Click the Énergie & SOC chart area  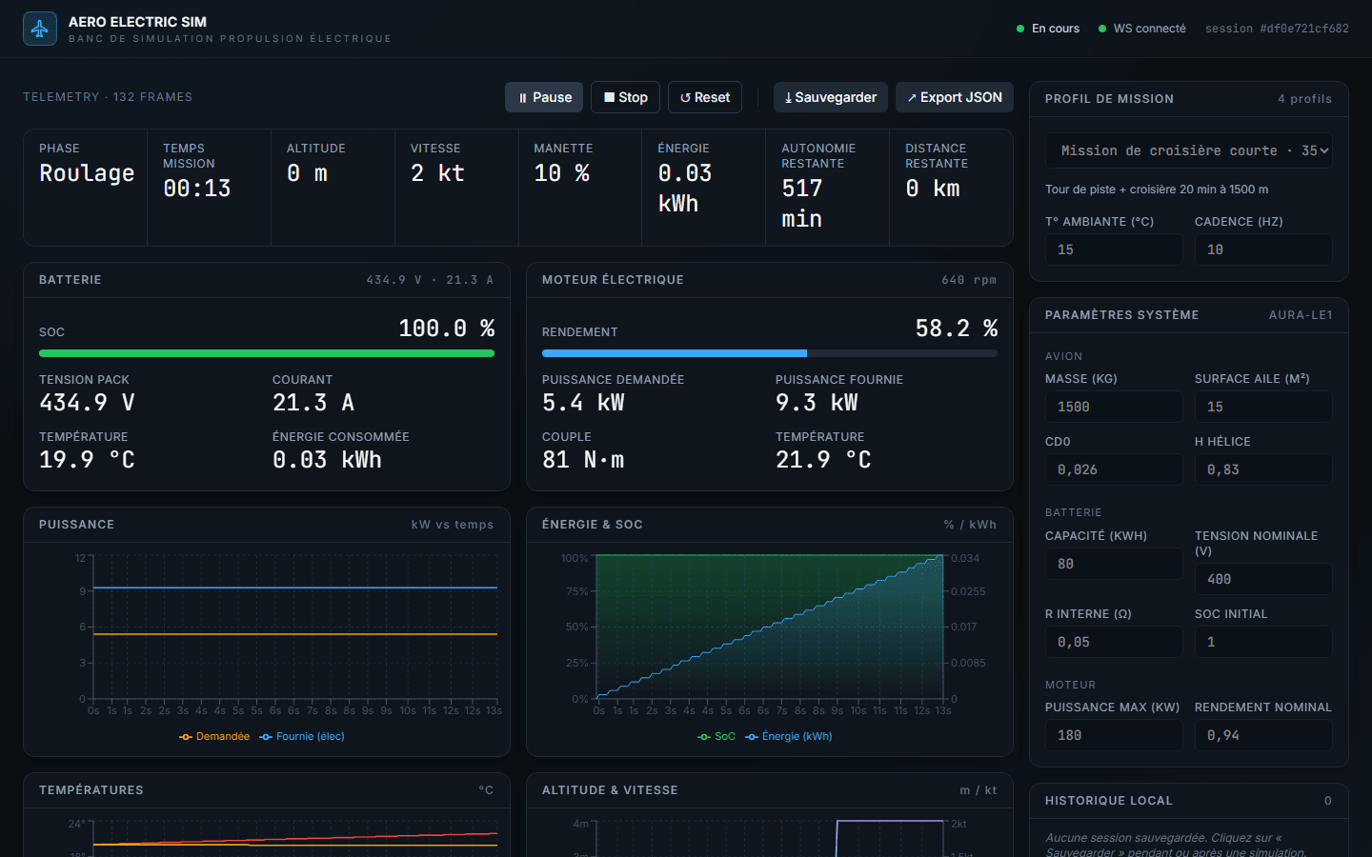click(x=770, y=628)
